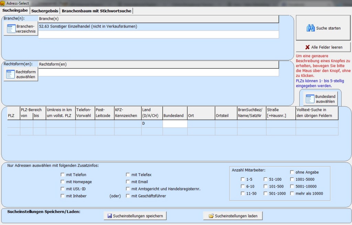The image size is (352, 225).
Task: Click the first-row Straße [+Hausnr.] cell
Action: coord(281,124)
